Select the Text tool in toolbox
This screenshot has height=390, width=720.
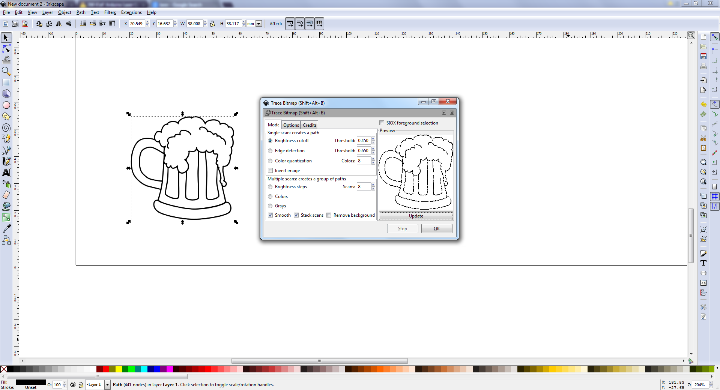click(x=6, y=172)
